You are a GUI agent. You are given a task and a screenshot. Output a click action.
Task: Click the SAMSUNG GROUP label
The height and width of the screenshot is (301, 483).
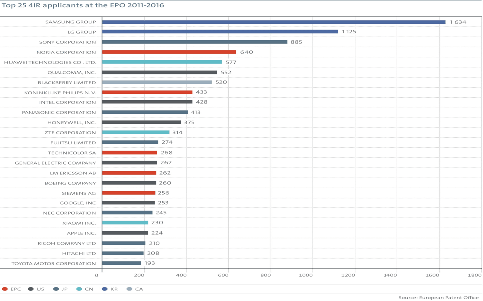pyautogui.click(x=71, y=22)
